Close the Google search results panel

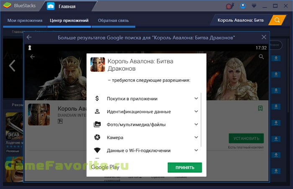264,37
